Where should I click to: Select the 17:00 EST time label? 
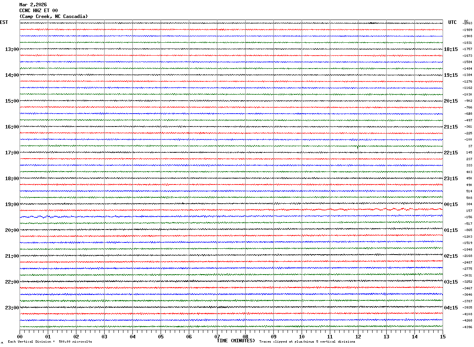point(12,153)
